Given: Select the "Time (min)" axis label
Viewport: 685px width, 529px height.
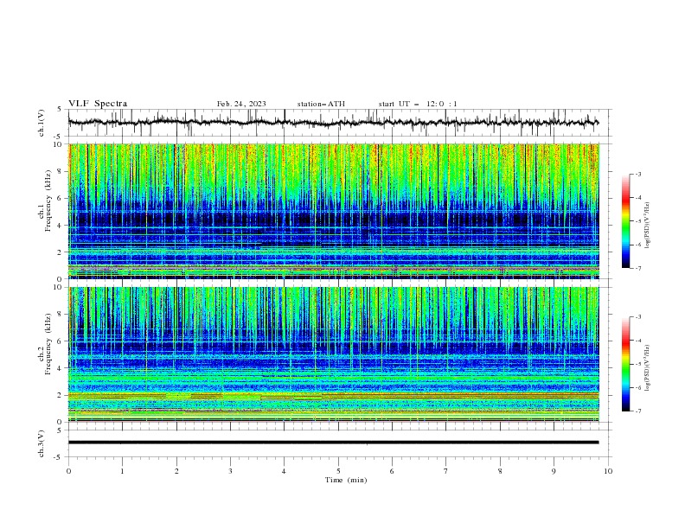Looking at the screenshot, I should coord(346,480).
